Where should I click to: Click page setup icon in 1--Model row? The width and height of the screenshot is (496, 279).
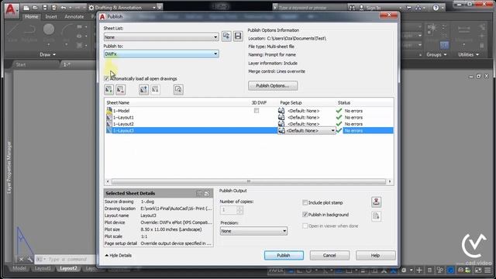click(x=281, y=111)
